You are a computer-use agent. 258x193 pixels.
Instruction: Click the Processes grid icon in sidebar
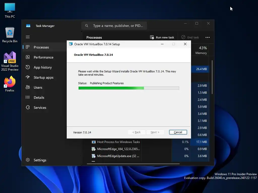pyautogui.click(x=28, y=47)
